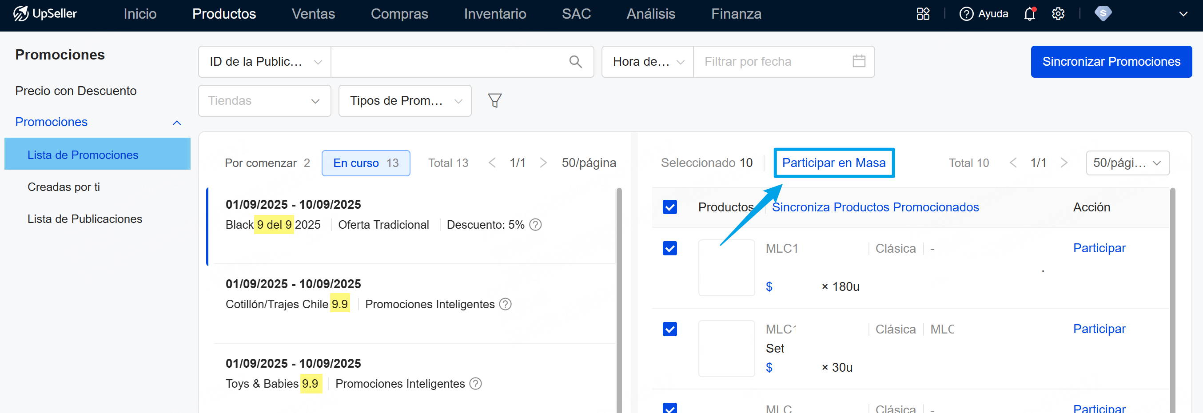1203x413 pixels.
Task: Click the diamond account badge icon
Action: click(x=1103, y=14)
